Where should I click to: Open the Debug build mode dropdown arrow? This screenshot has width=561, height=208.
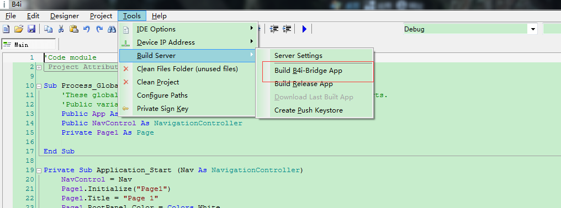[x=533, y=29]
